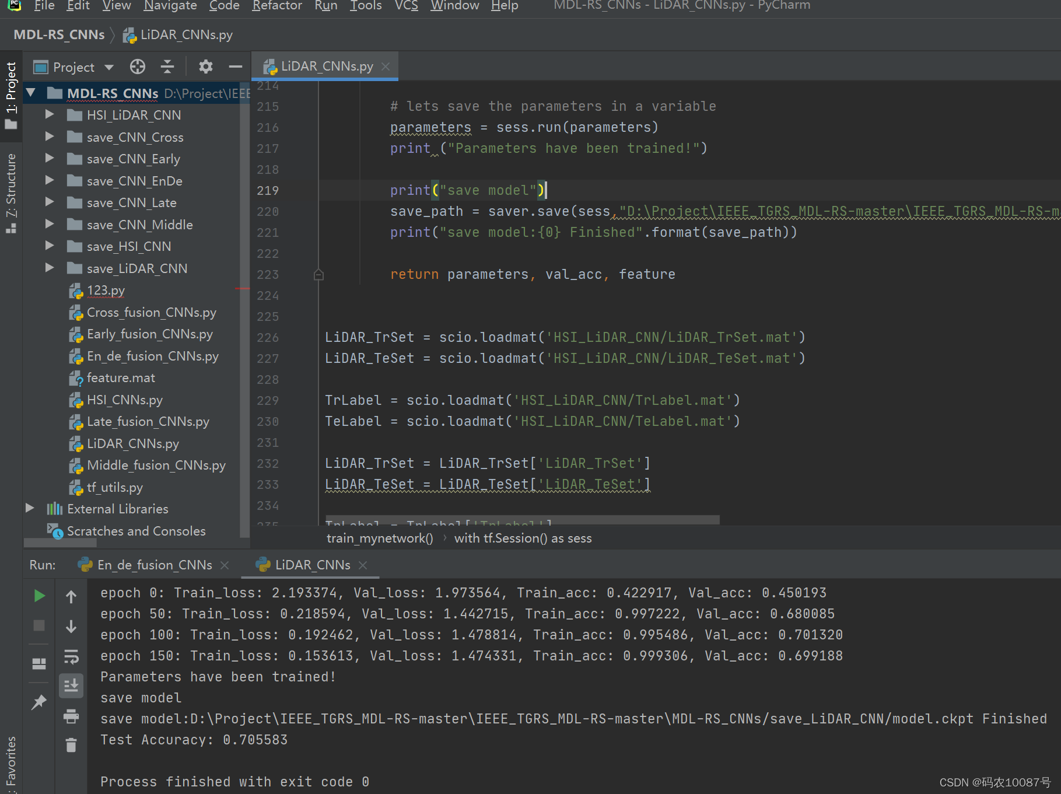Screen dimensions: 1061x794
Task: Click the fold marker at line 223
Action: click(318, 275)
